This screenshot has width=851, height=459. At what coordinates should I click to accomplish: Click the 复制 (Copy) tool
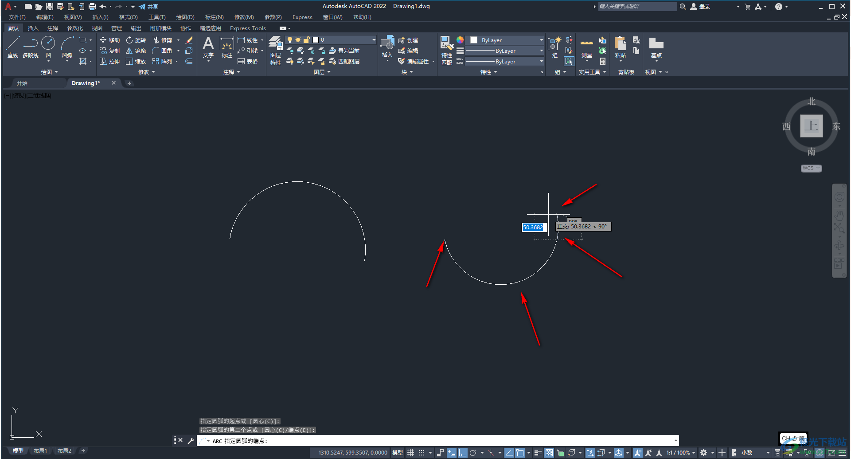pos(109,51)
